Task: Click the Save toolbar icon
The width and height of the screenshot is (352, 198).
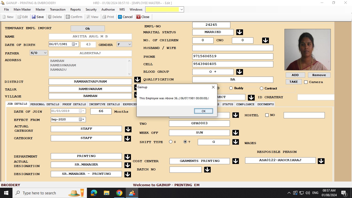Action: (x=34, y=17)
